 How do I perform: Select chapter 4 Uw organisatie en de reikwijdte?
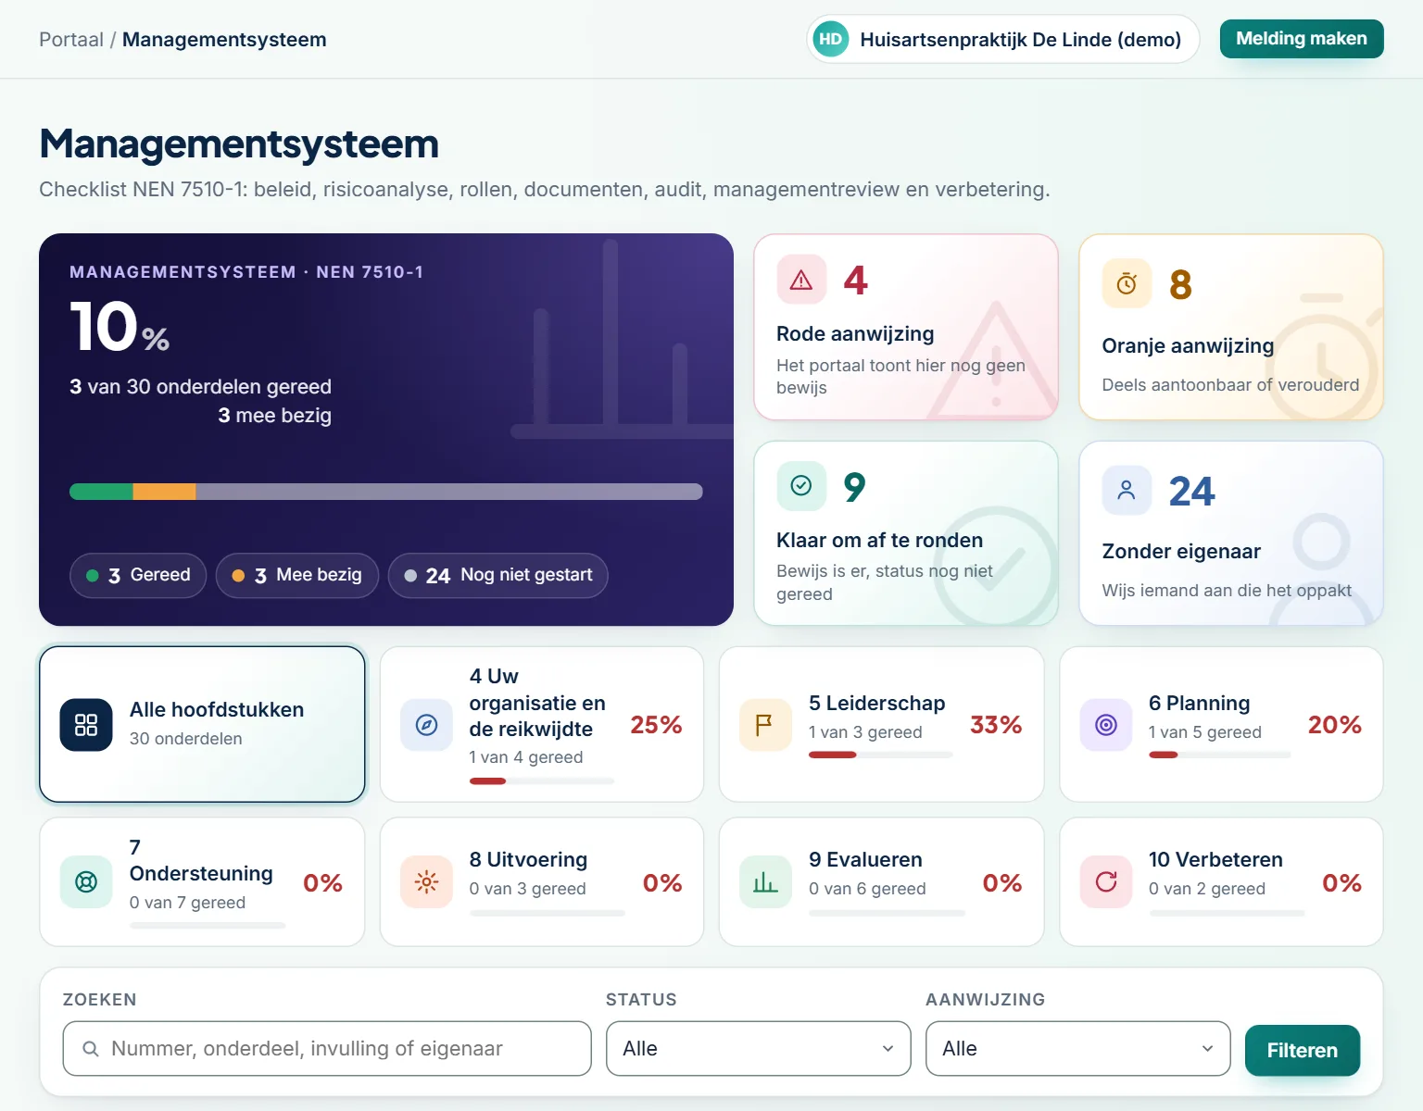[x=542, y=724]
